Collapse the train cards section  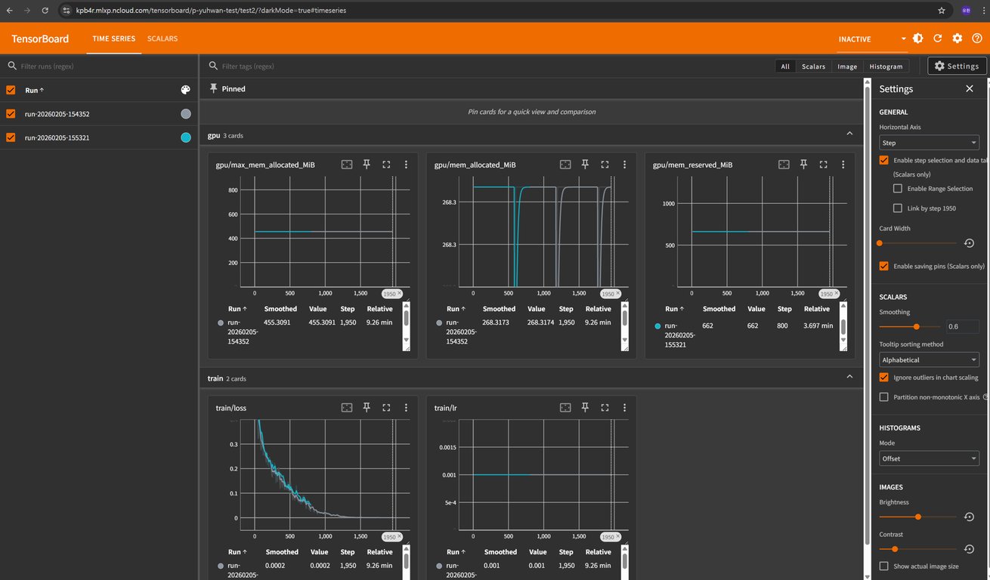(849, 376)
